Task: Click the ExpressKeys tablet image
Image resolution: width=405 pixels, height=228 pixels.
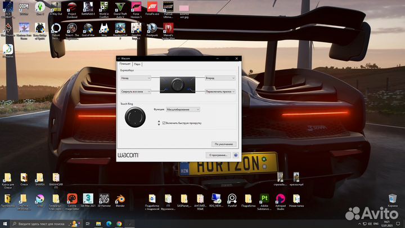Action: (177, 85)
